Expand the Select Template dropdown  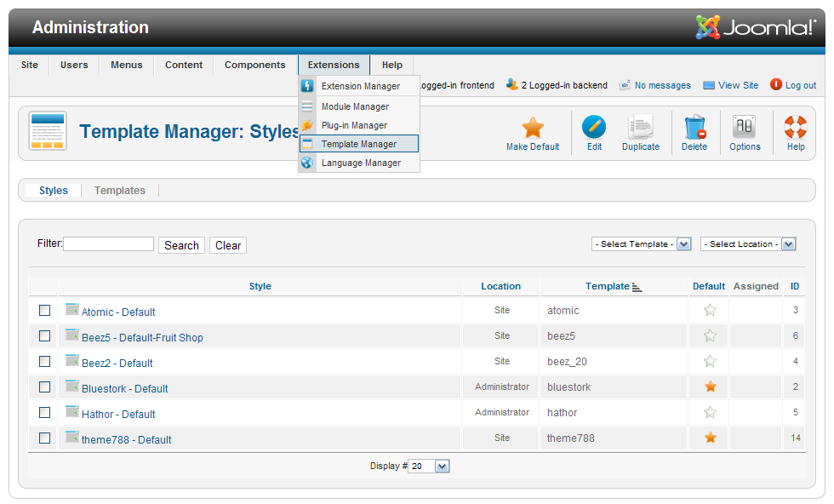[641, 244]
